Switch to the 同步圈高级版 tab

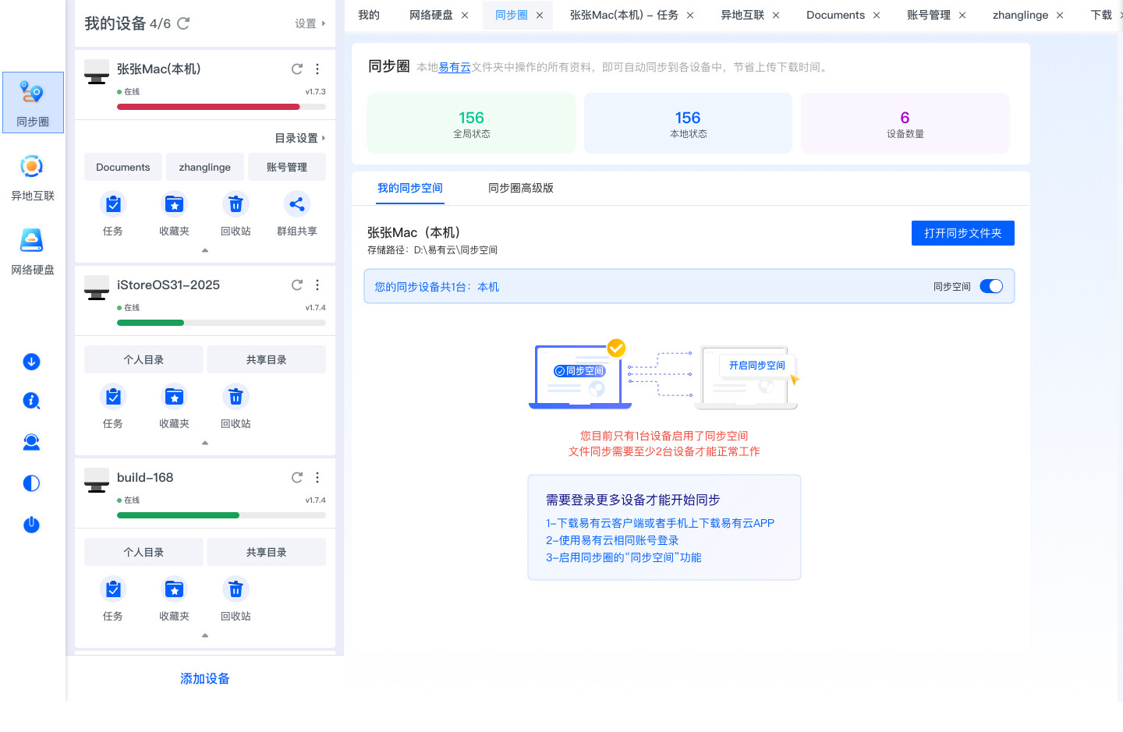520,188
